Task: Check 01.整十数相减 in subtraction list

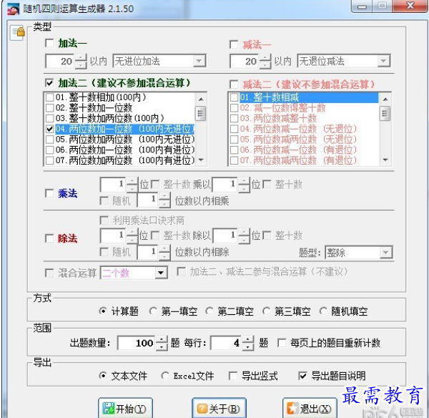Action: point(235,97)
